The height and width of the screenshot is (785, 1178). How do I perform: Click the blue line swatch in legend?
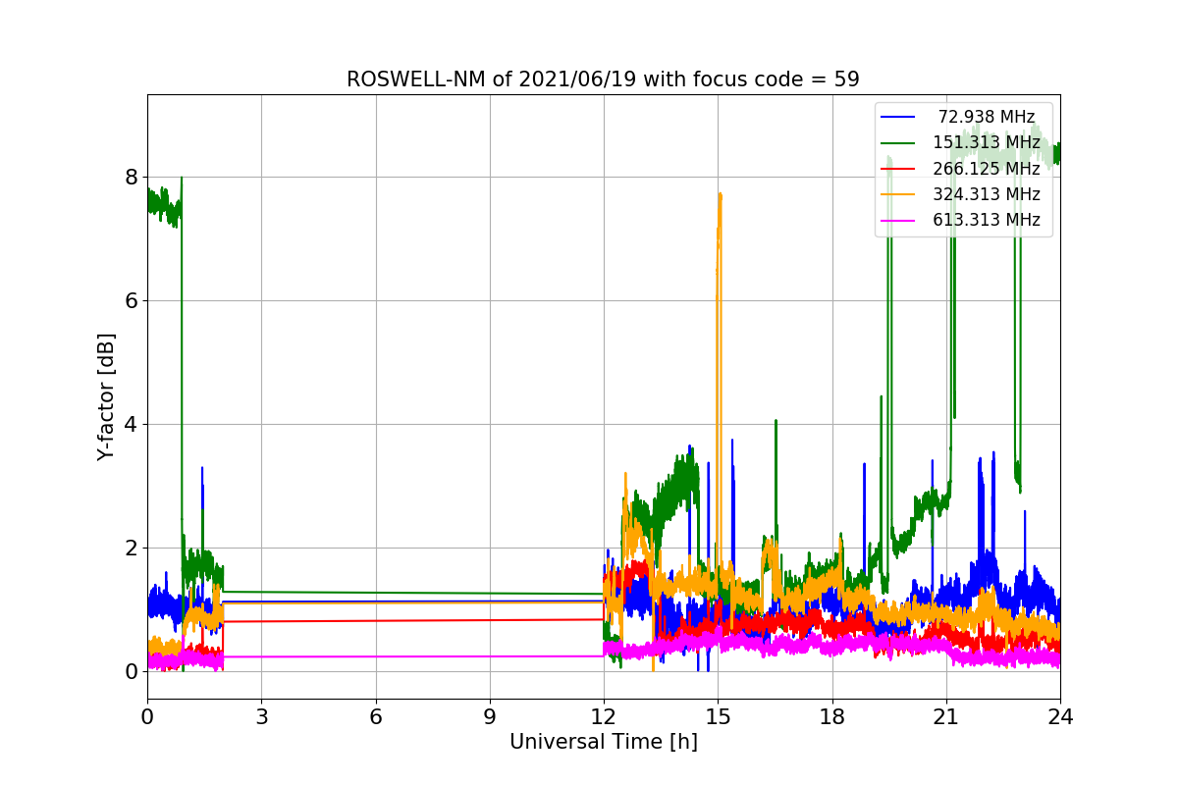tap(898, 117)
